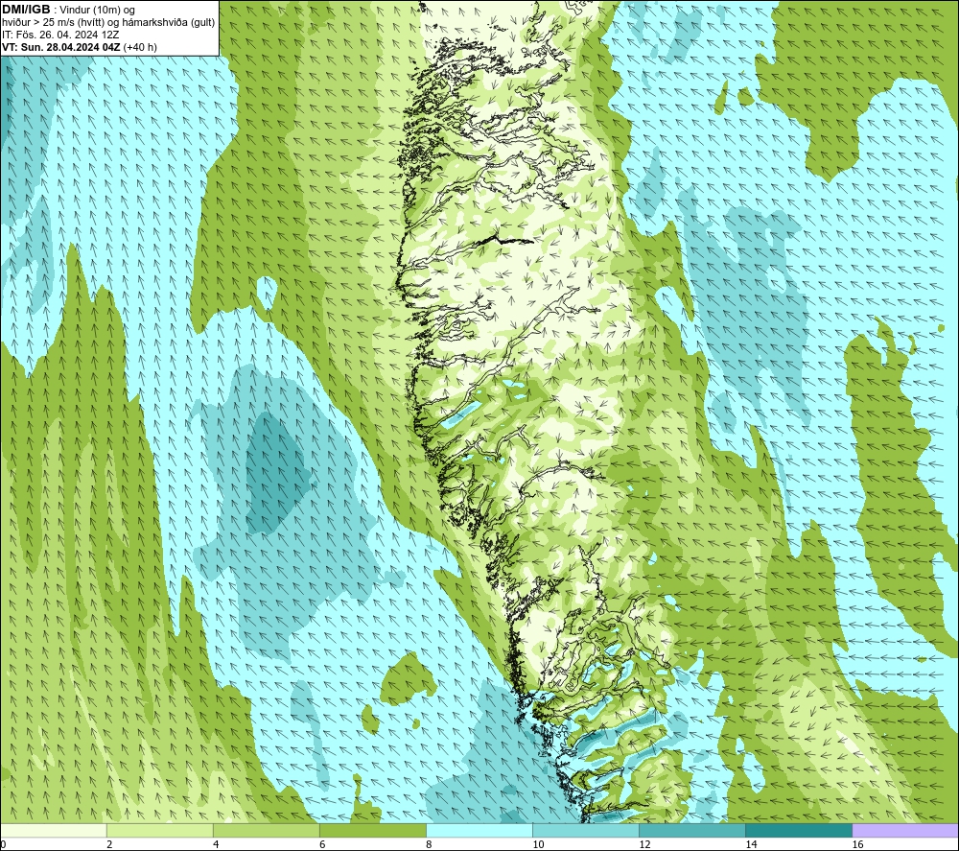Click the legend scale label "4"

[x=216, y=844]
